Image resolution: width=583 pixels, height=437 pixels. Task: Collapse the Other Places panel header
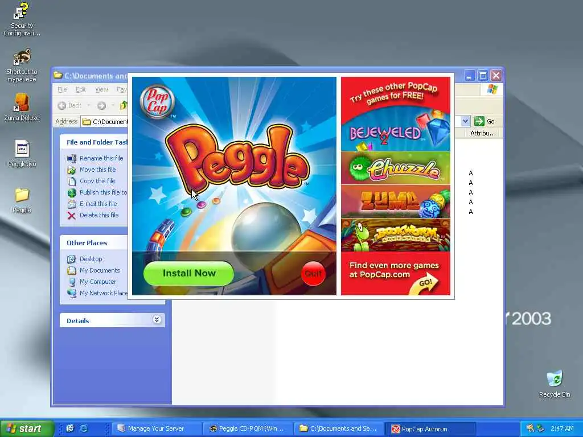(x=94, y=243)
